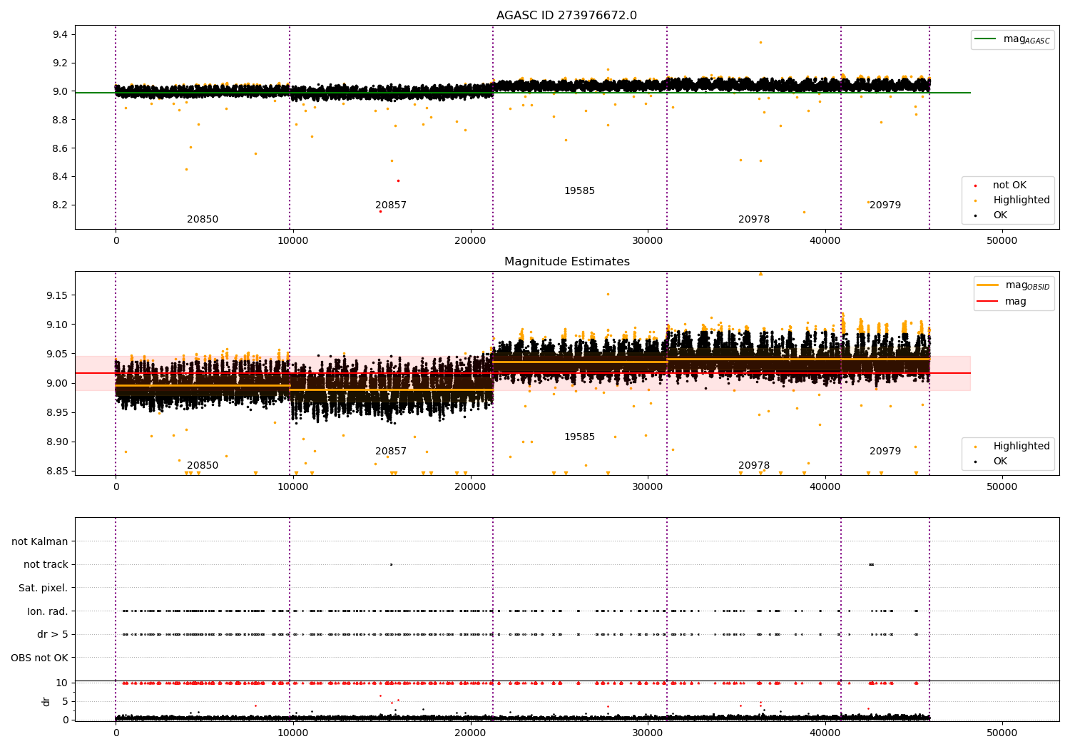The height and width of the screenshot is (749, 1070).
Task: Click the 8.6 y-axis tick in top plot
Action: [61, 148]
